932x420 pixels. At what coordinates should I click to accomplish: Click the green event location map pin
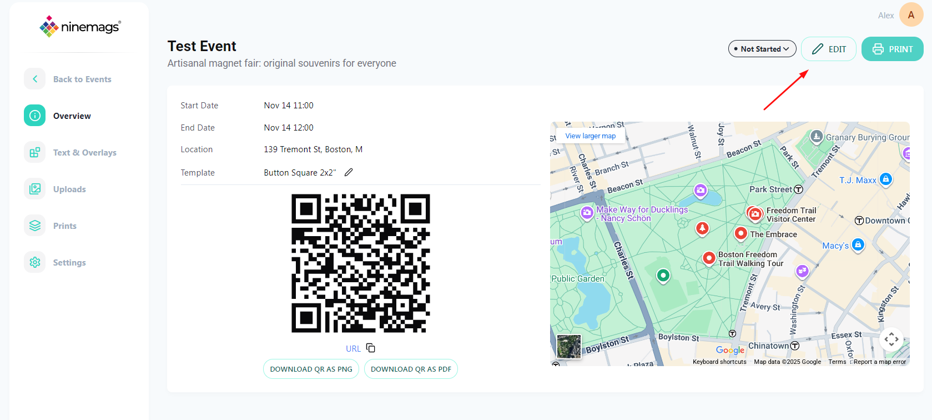pyautogui.click(x=663, y=276)
